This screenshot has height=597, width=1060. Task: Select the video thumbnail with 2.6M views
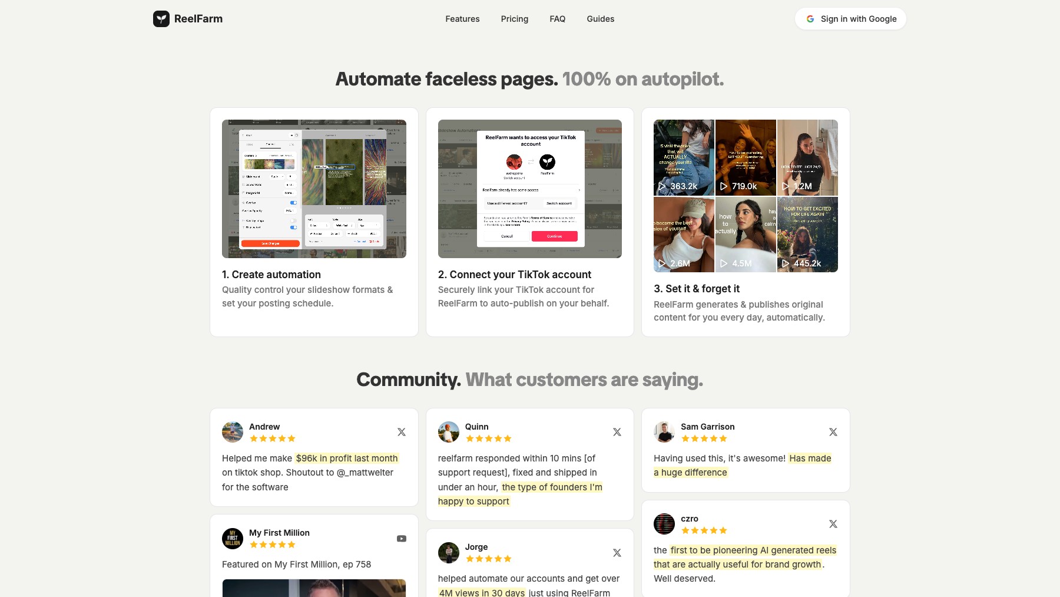tap(684, 235)
